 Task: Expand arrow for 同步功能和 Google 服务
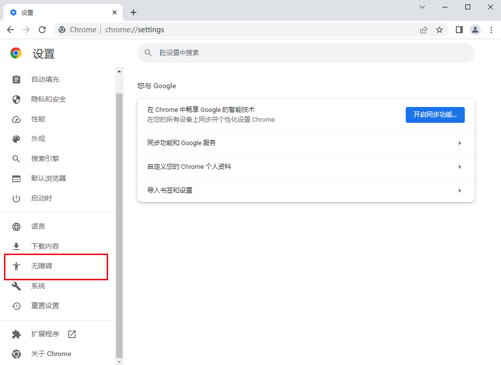pos(460,143)
